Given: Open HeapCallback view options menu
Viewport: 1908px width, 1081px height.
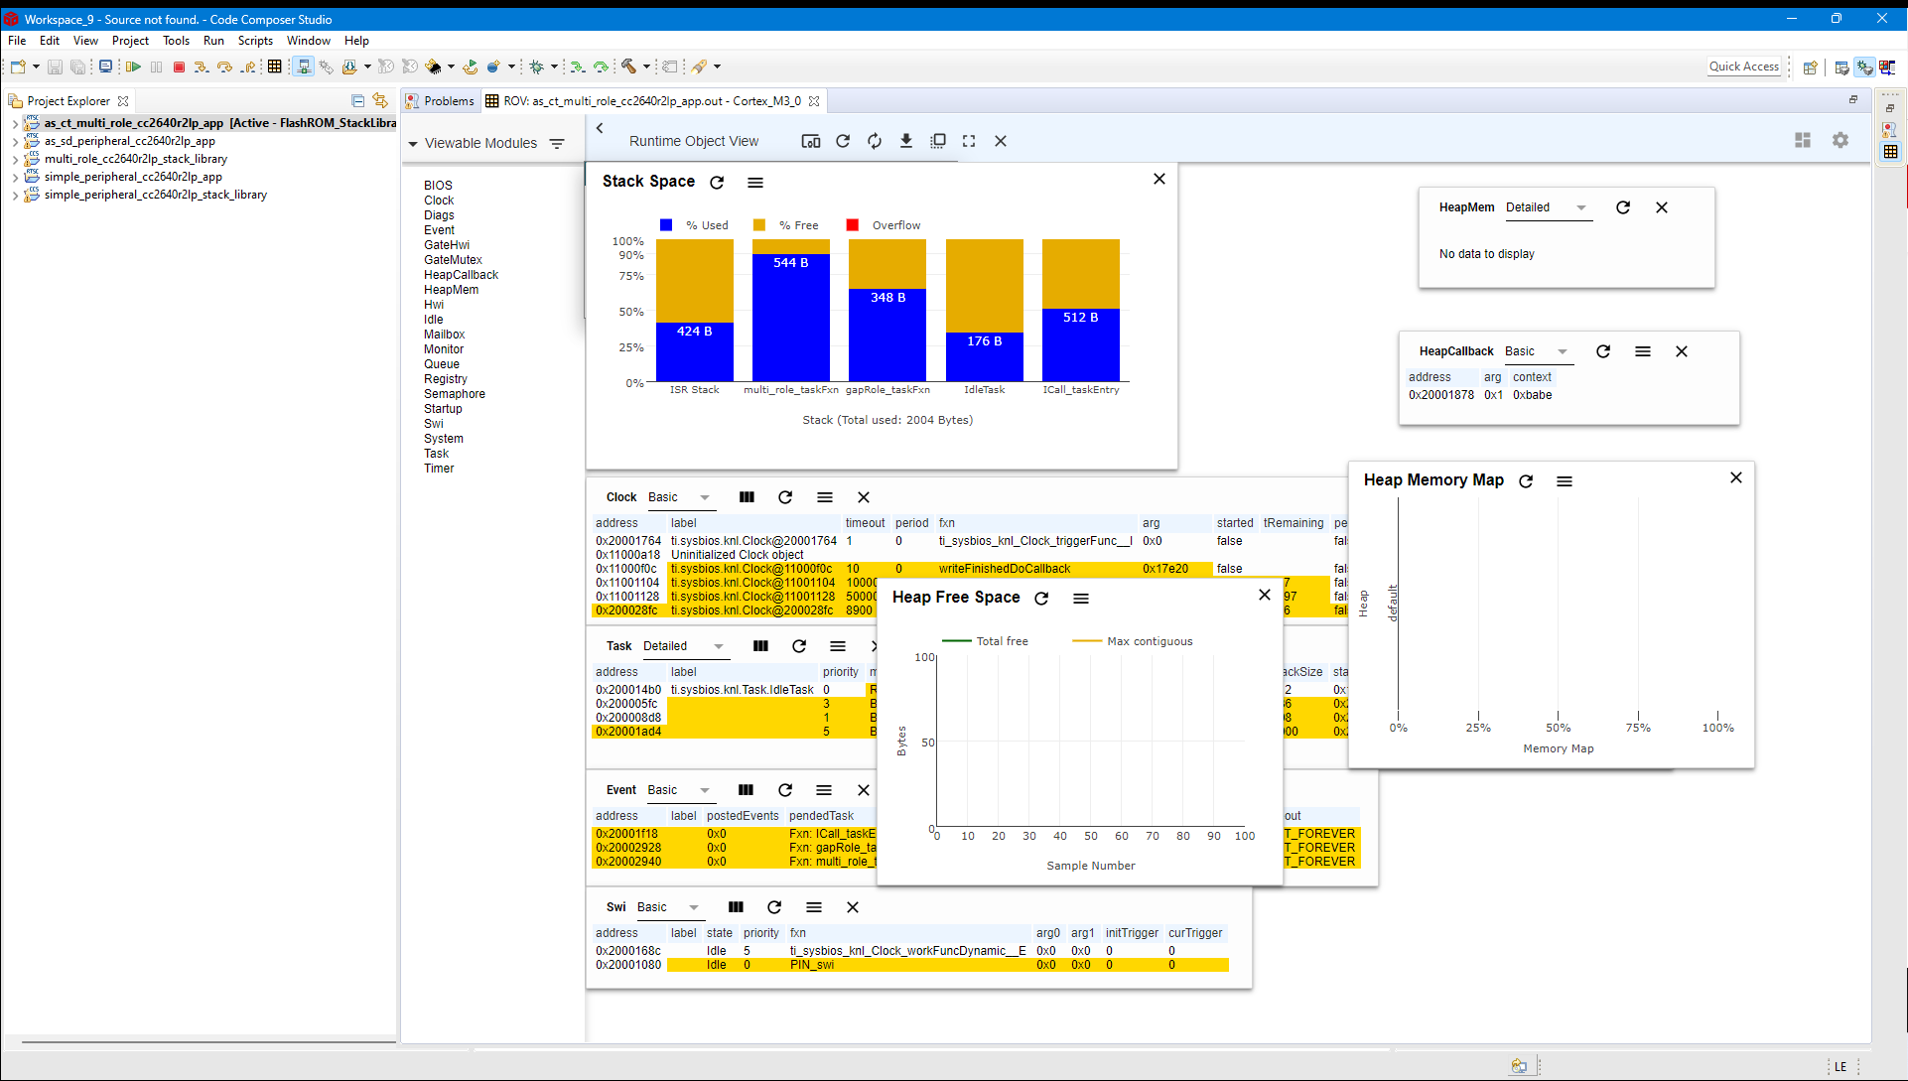Looking at the screenshot, I should click(x=1643, y=351).
